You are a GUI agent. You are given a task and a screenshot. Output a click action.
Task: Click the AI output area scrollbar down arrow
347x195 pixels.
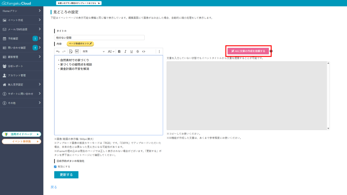[x=328, y=128]
